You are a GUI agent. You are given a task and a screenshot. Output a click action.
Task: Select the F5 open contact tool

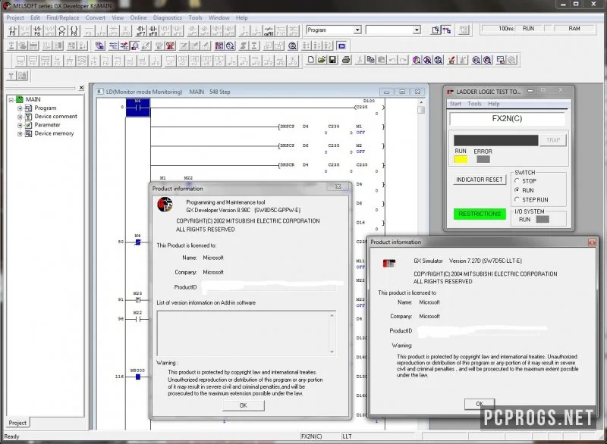click(x=12, y=30)
